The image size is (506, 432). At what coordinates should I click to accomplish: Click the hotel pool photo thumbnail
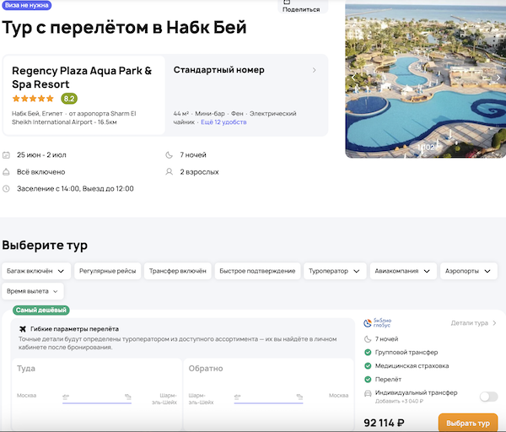[x=425, y=80]
